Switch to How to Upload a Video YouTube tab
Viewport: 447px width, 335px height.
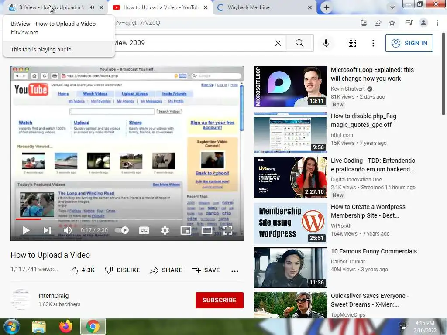coord(160,7)
